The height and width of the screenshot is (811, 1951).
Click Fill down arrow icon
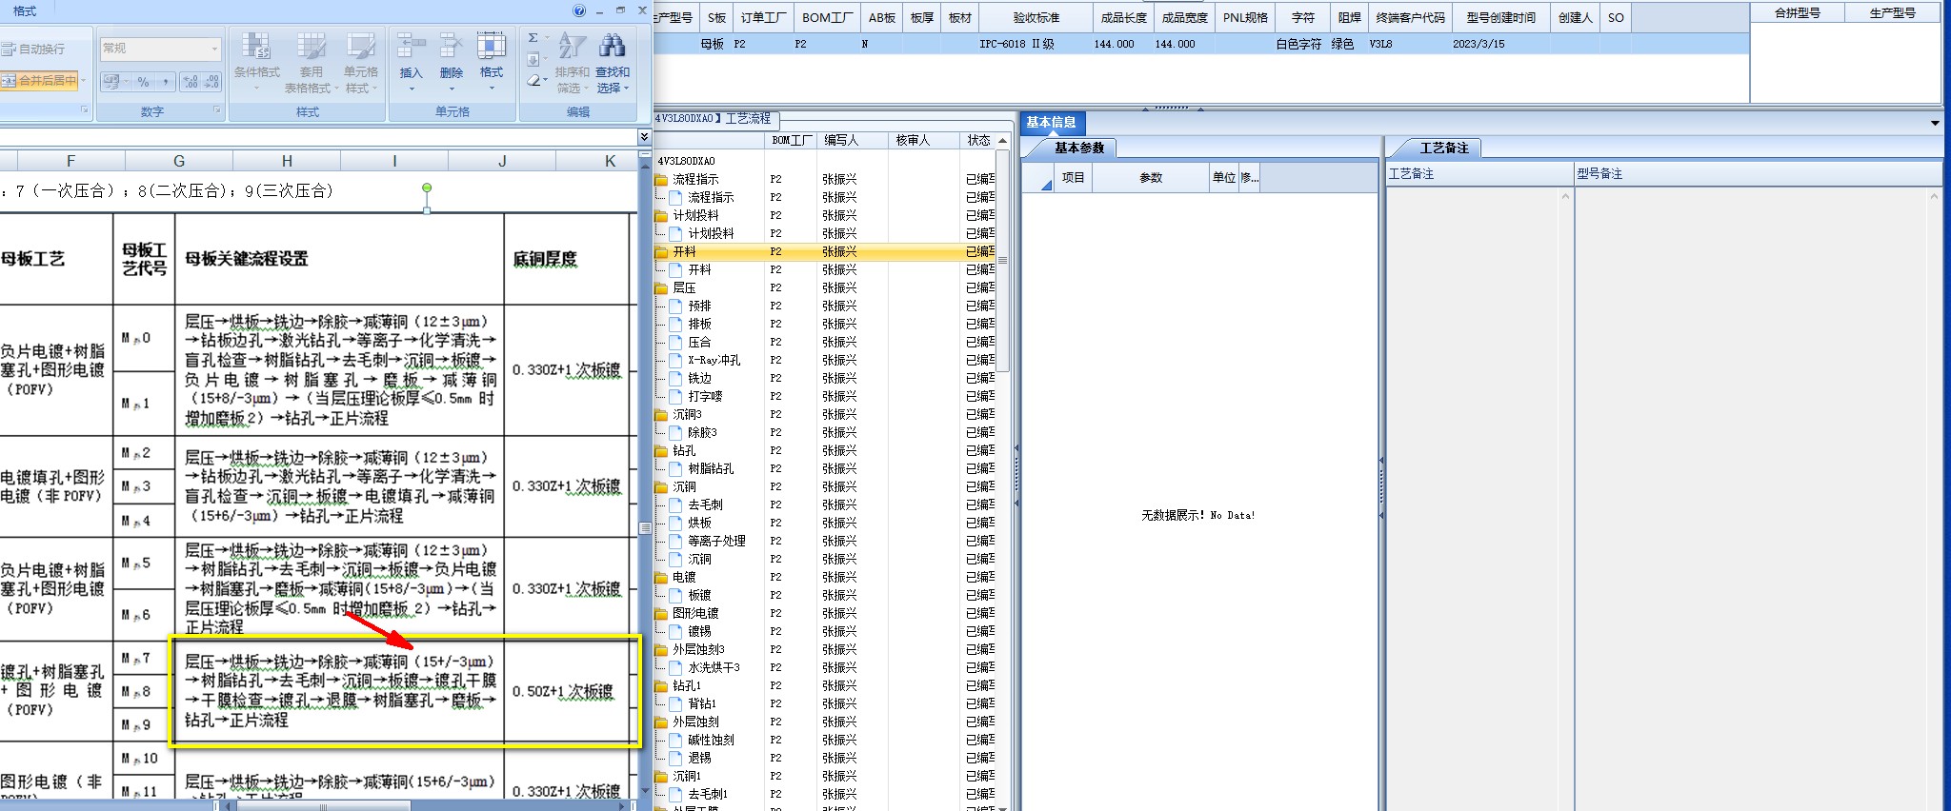[x=533, y=59]
